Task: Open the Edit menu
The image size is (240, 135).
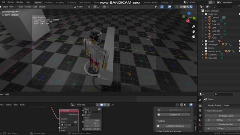Action: (3, 2)
